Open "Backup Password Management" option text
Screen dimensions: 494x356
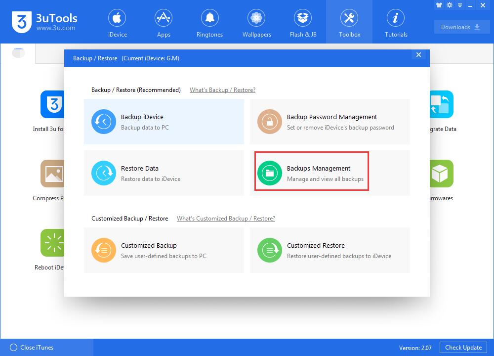(332, 117)
